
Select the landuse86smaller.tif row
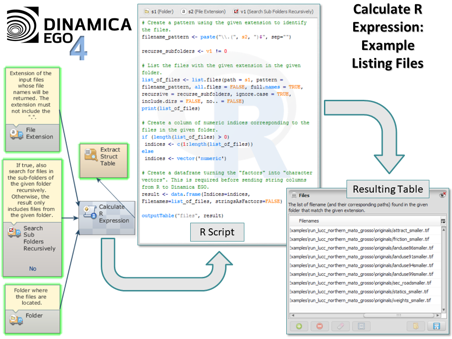tap(364, 248)
